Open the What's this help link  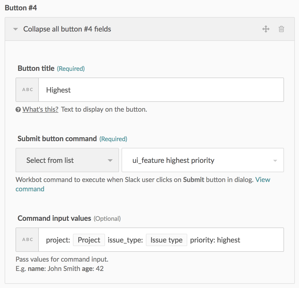pos(40,109)
